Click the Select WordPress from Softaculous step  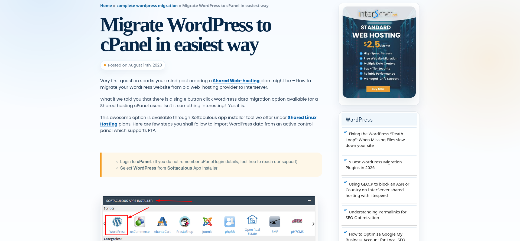[x=169, y=168]
